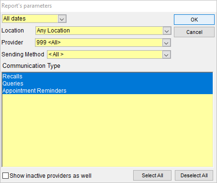Click the Cancel button

pos(194,32)
